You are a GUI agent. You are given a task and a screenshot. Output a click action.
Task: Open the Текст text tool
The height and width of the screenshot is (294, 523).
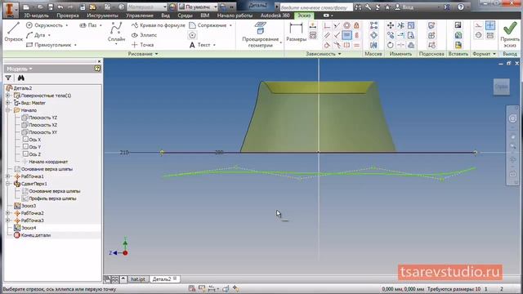click(x=202, y=45)
